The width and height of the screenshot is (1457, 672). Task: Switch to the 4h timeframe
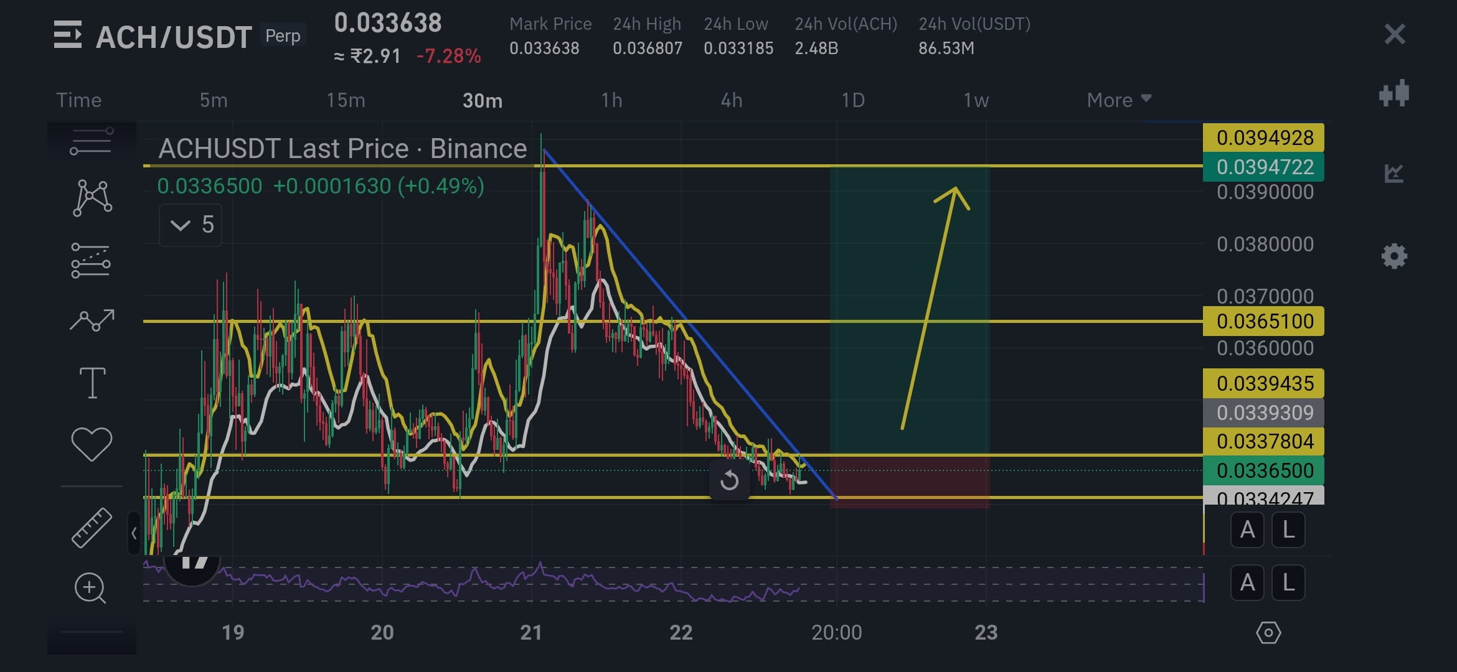(x=732, y=100)
